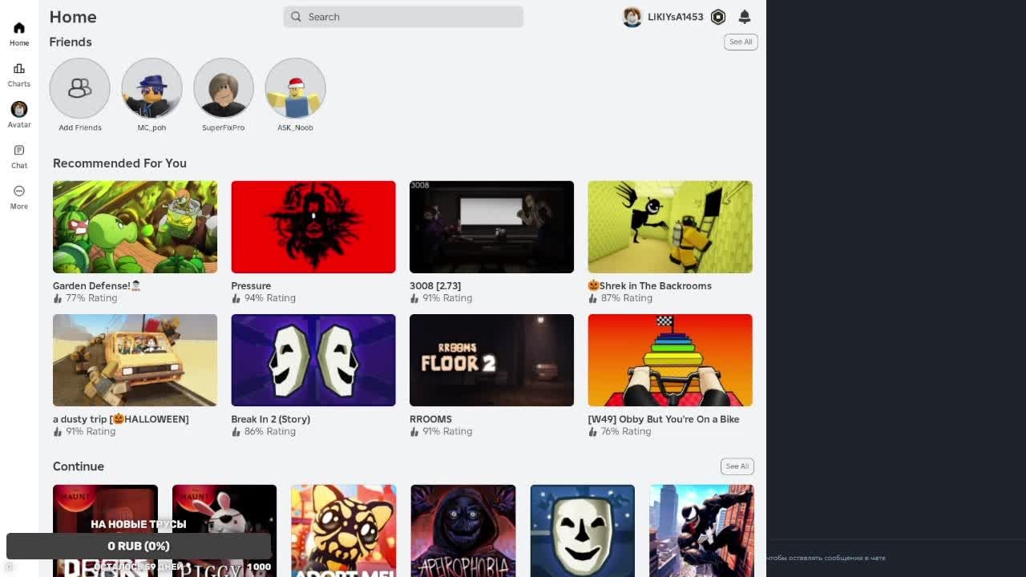Open friend ASK_Noob's avatar
This screenshot has width=1026, height=577.
[295, 88]
